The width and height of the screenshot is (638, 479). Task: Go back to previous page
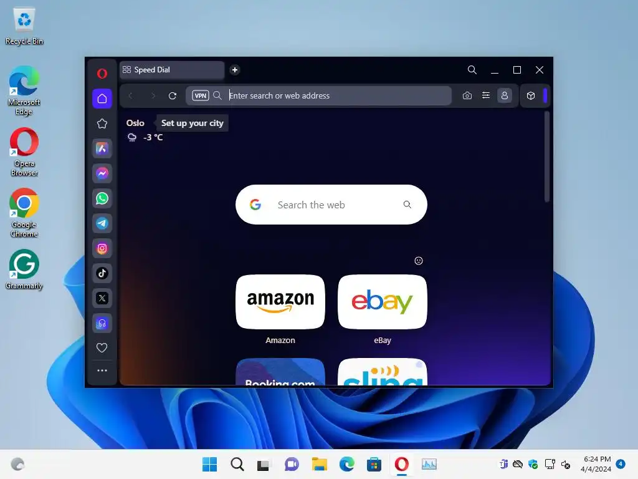pos(130,95)
